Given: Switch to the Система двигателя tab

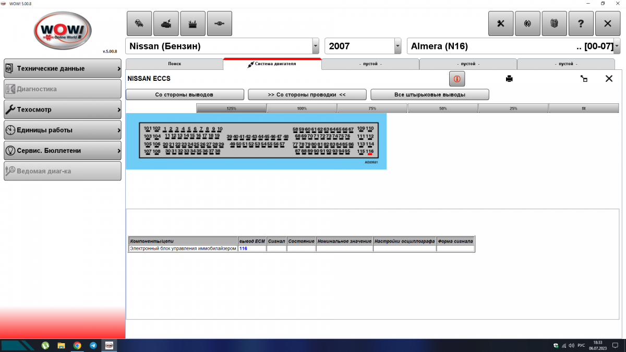Looking at the screenshot, I should (272, 64).
